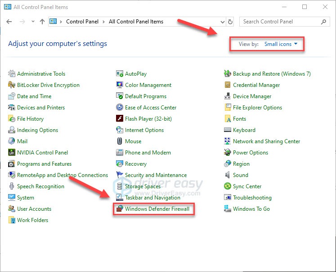Open the System icon
Image resolution: width=336 pixels, height=272 pixels.
pyautogui.click(x=12, y=197)
